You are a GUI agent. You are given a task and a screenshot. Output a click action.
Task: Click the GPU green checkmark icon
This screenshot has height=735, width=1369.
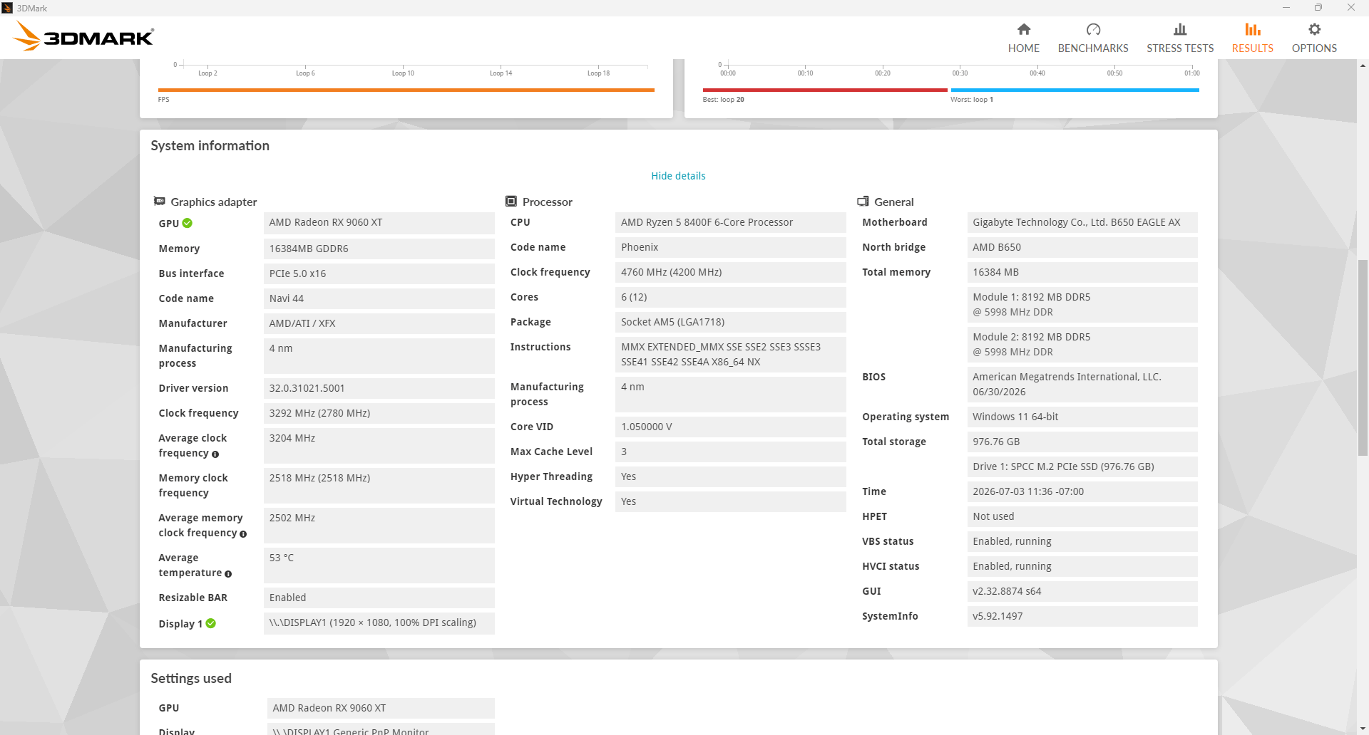(188, 223)
